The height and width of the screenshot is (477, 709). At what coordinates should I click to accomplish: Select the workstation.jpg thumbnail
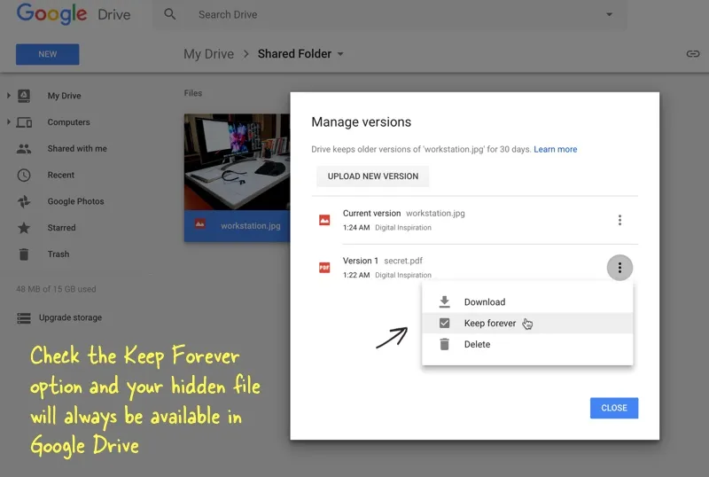point(237,162)
